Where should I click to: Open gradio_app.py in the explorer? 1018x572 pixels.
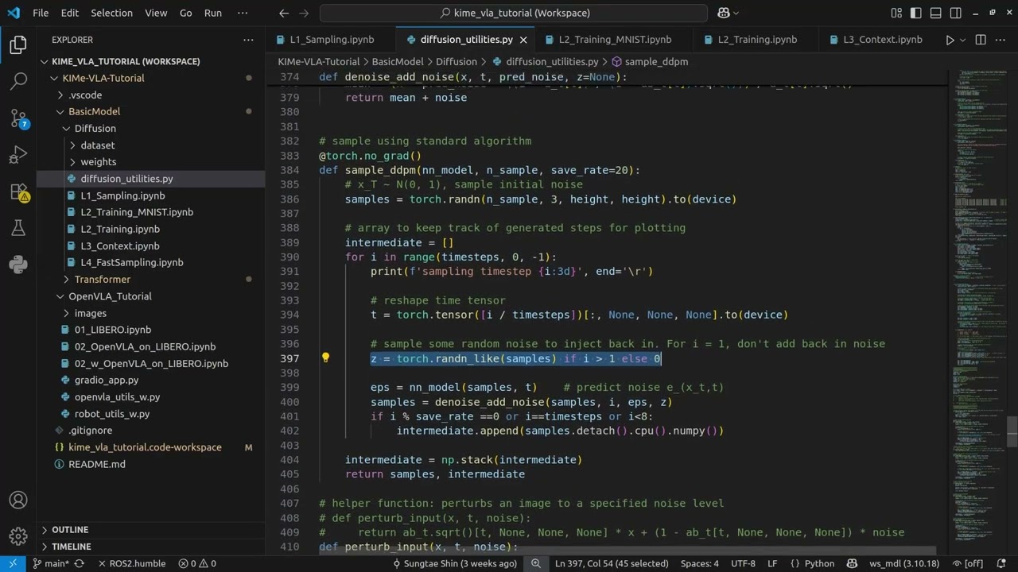pyautogui.click(x=106, y=380)
